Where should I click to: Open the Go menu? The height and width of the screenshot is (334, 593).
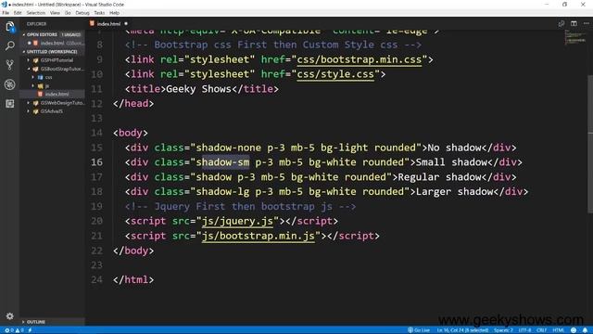pyautogui.click(x=68, y=13)
